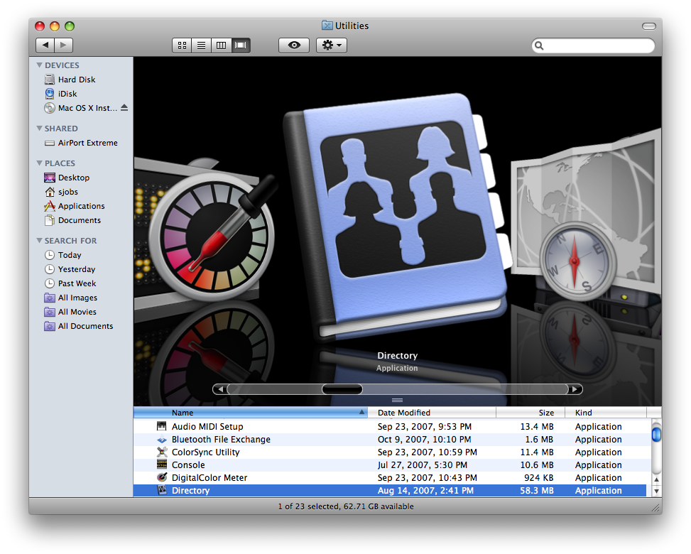This screenshot has width=691, height=554.
Task: Click Cover Flow scroll right arrow
Action: 575,389
